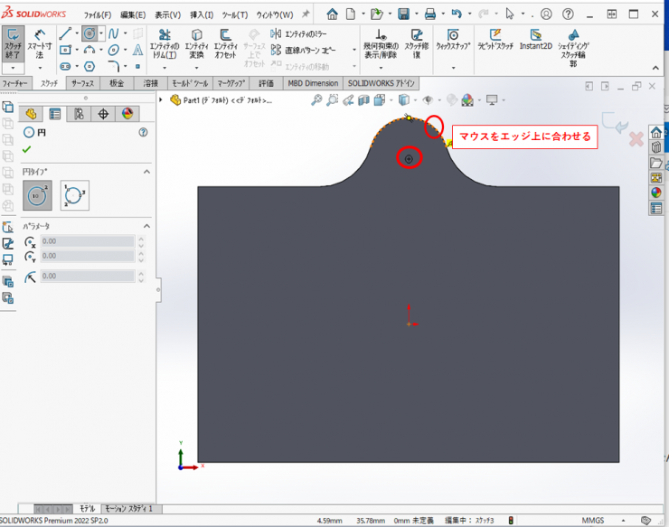
Task: Click Shaded Sketch Contours (シェイディングスケッチ輪郭)
Action: [x=574, y=47]
